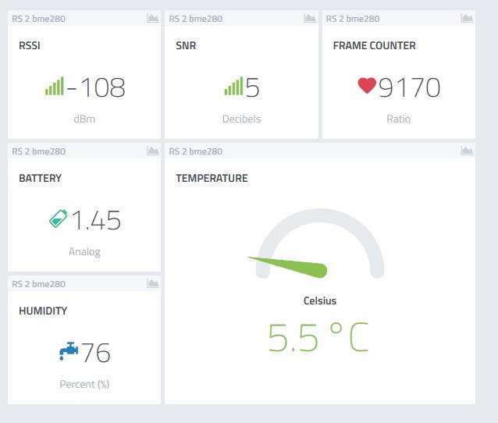Open chart icon on Frame Counter widget
This screenshot has width=498, height=423.
[x=467, y=19]
